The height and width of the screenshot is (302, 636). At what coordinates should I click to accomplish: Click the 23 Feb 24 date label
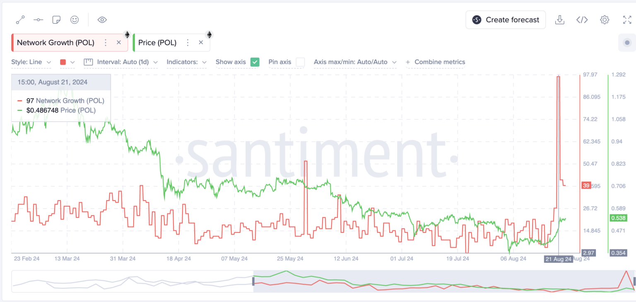click(26, 259)
